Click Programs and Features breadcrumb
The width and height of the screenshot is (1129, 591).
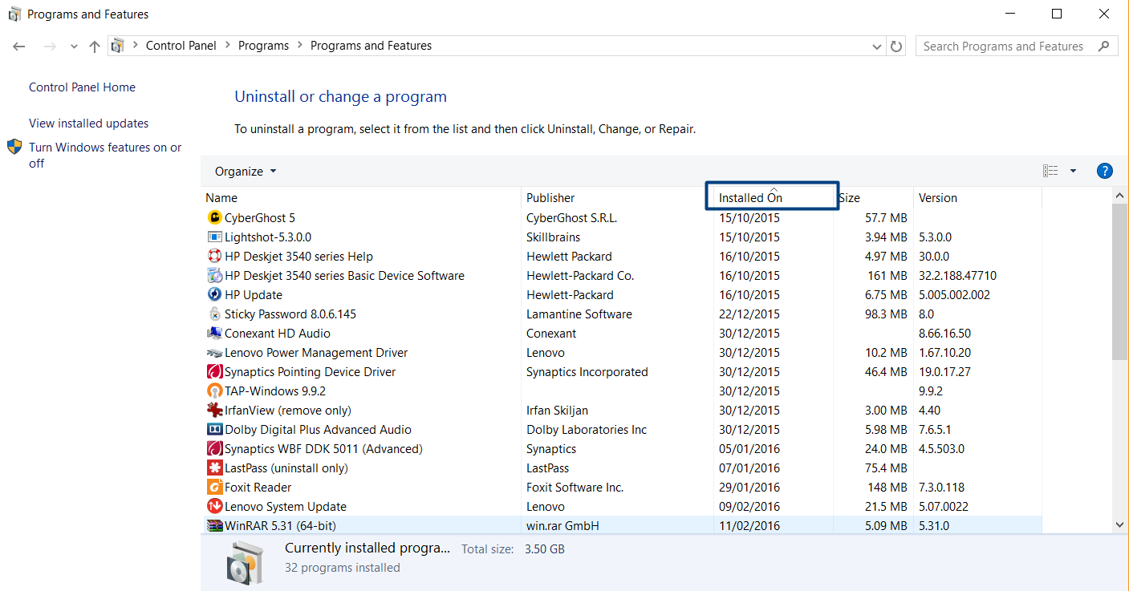point(371,46)
